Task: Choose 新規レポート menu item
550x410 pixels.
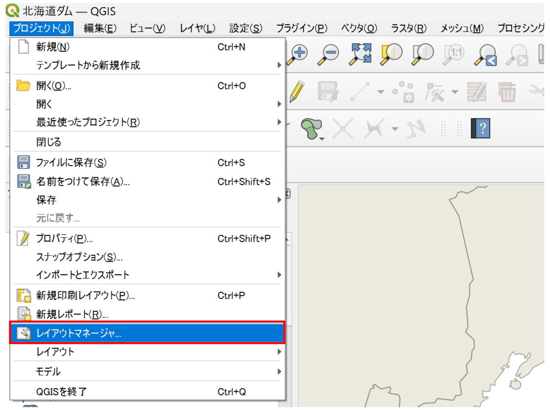Action: pyautogui.click(x=147, y=314)
